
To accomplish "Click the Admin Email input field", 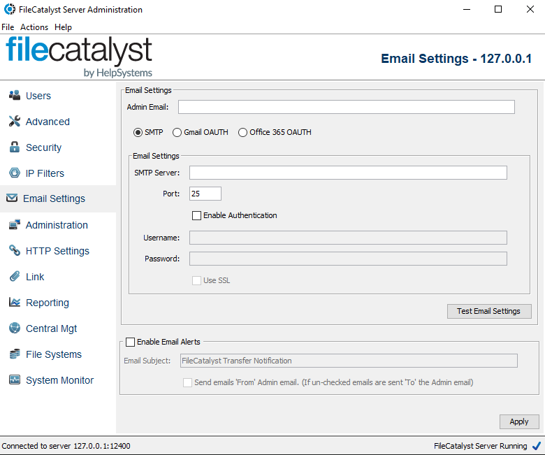I will [346, 107].
